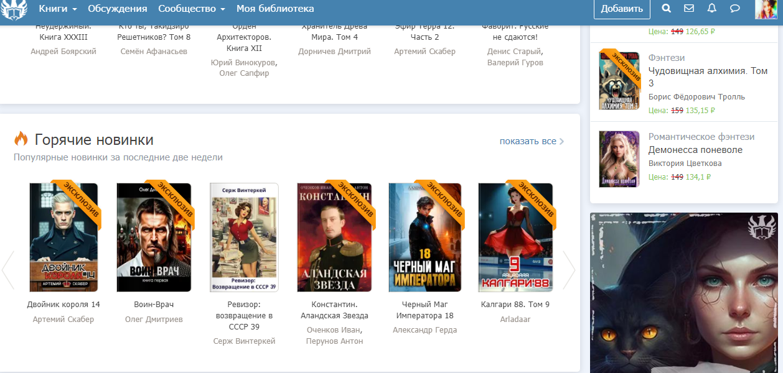Open Калгари 88. Том 9 title link
This screenshot has height=373, width=783.
515,305
